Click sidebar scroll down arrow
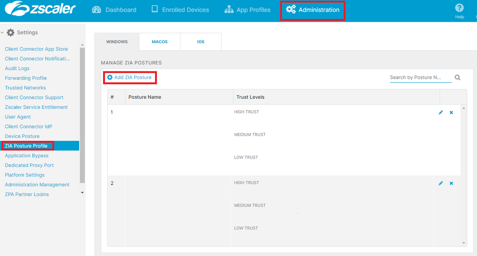 tap(82, 193)
